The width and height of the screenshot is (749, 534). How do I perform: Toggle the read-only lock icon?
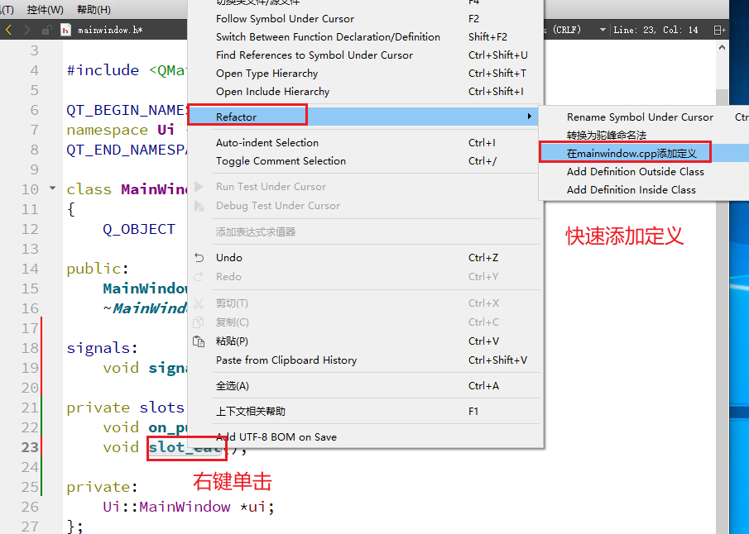47,29
